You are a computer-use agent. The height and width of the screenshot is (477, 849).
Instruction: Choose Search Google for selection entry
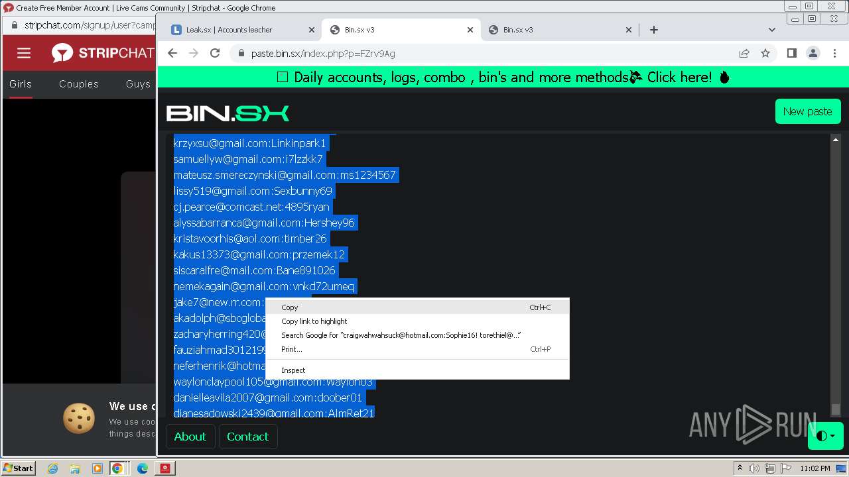[x=417, y=335]
